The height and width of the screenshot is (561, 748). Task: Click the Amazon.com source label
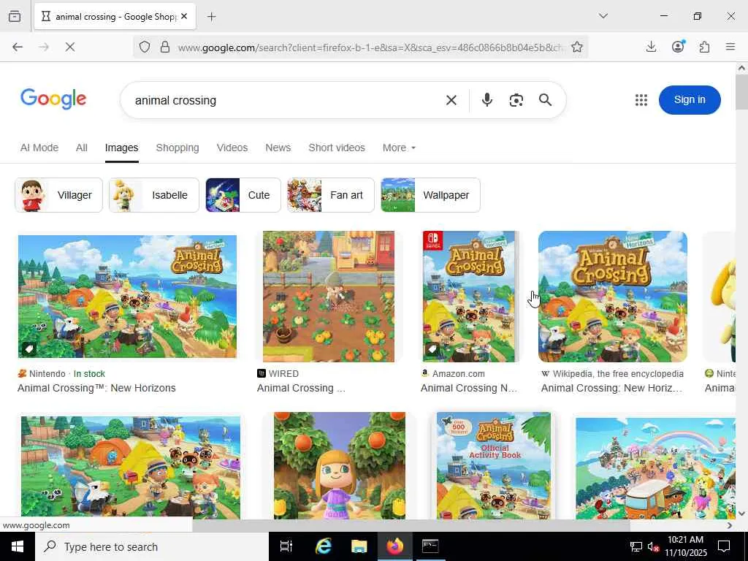(x=459, y=373)
